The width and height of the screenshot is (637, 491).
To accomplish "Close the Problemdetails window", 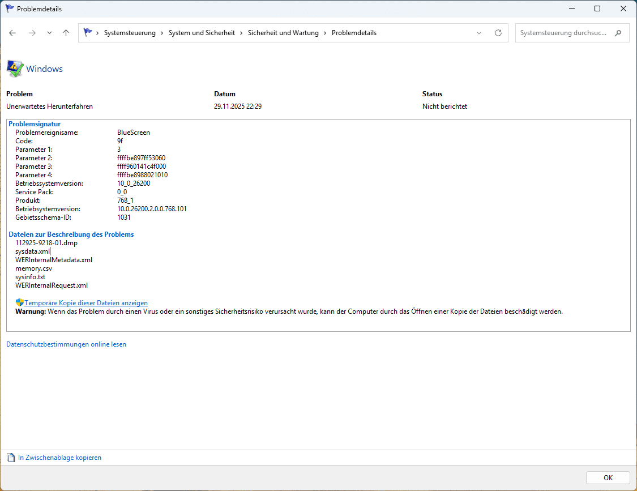I will (x=623, y=8).
